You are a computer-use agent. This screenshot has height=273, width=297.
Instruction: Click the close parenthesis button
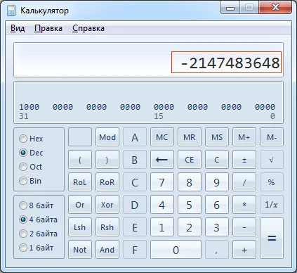pos(107,160)
